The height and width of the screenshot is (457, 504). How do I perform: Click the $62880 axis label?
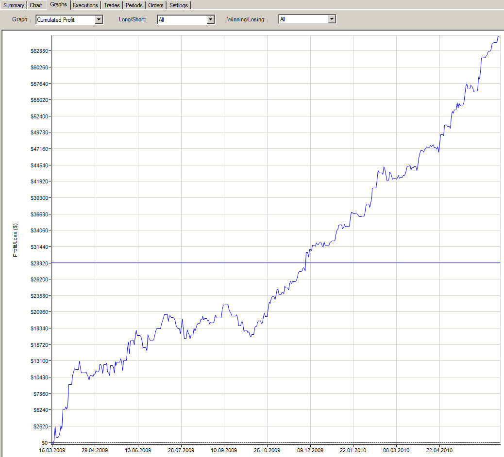pos(39,51)
